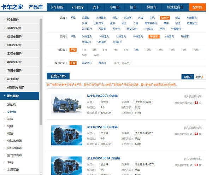Expand the 专用车报价 sidebar section
Image resolution: width=212 pixels, height=175 pixels.
[19, 70]
